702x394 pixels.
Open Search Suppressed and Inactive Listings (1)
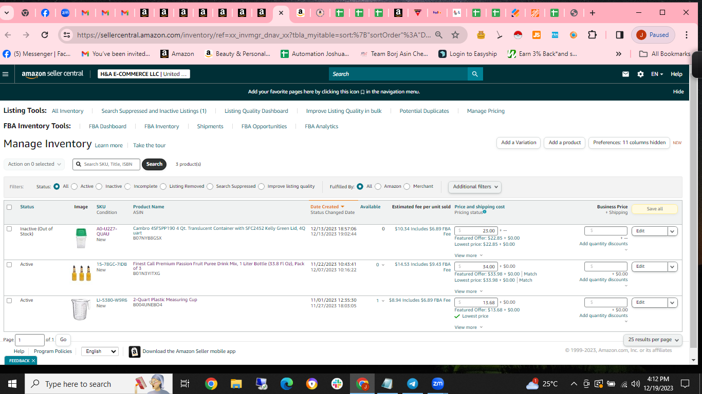tap(154, 111)
